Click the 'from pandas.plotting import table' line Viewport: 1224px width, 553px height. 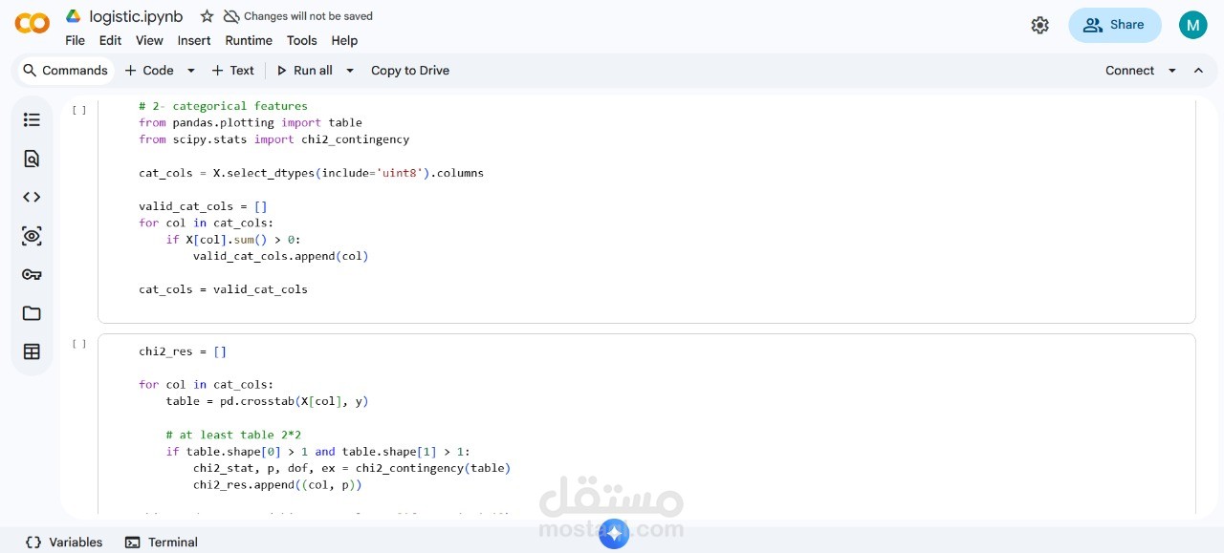(251, 122)
